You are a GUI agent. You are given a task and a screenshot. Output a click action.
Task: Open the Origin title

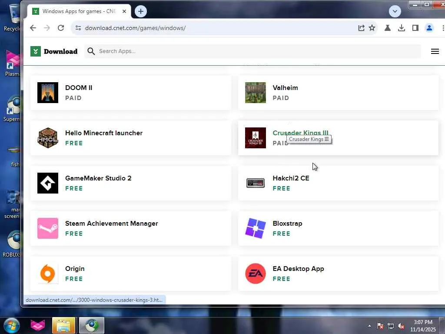pos(75,269)
